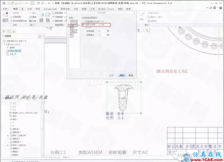
Task: Collapse the 绘图树 panel header arrow
Action: [x=3, y=36]
